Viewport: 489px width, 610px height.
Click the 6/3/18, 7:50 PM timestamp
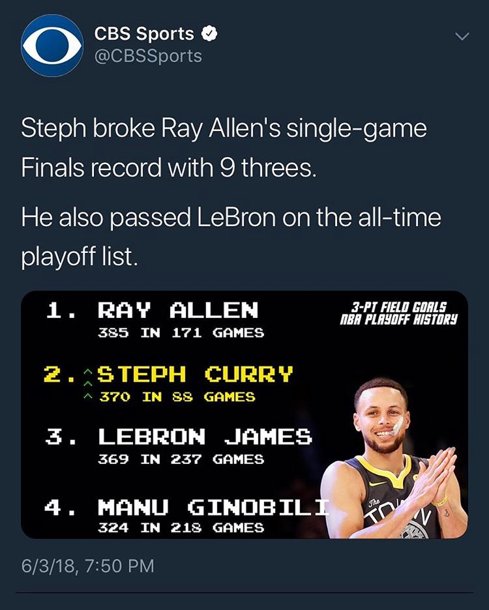(87, 565)
